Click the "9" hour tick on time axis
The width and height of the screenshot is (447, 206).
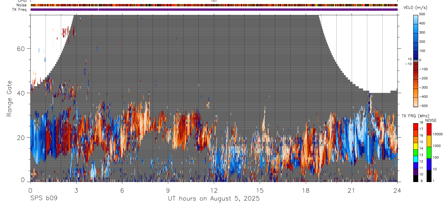pyautogui.click(x=168, y=190)
